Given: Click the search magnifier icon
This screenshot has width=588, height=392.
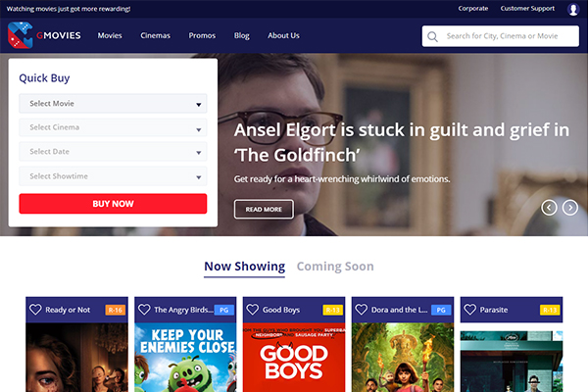Looking at the screenshot, I should point(432,36).
